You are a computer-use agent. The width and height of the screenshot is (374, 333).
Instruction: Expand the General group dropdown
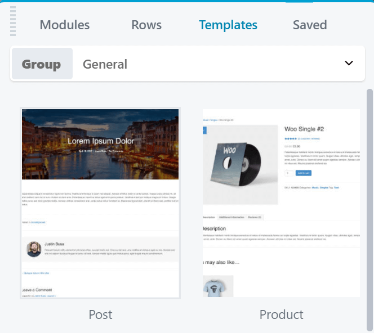point(188,64)
